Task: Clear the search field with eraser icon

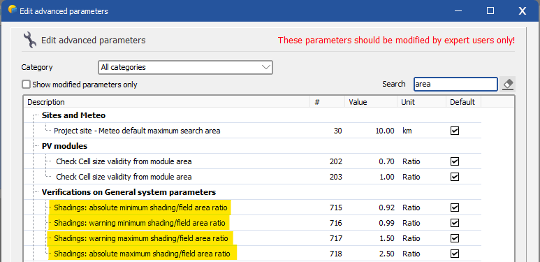Action: (508, 84)
